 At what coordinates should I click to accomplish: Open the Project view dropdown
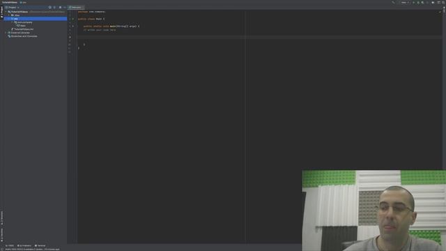(x=13, y=8)
